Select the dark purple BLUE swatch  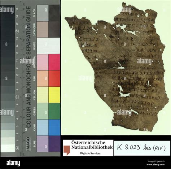coord(54,144)
